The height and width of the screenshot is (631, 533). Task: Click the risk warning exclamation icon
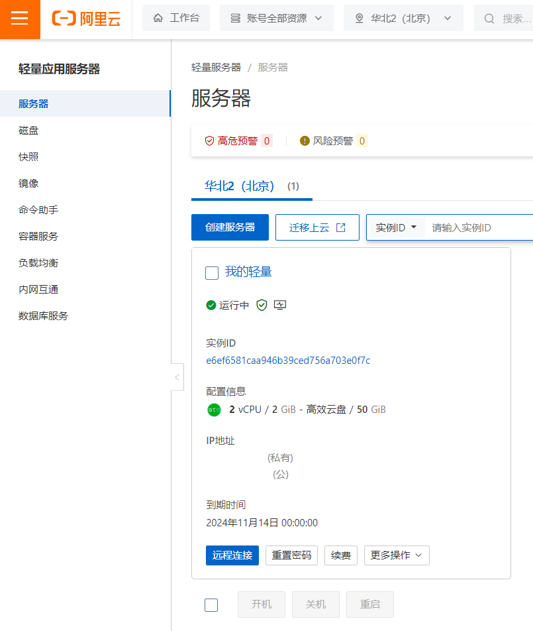coord(305,141)
